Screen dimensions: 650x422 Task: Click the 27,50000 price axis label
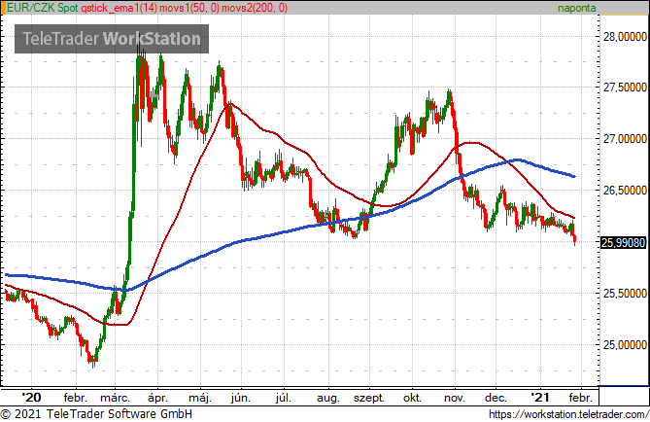625,88
